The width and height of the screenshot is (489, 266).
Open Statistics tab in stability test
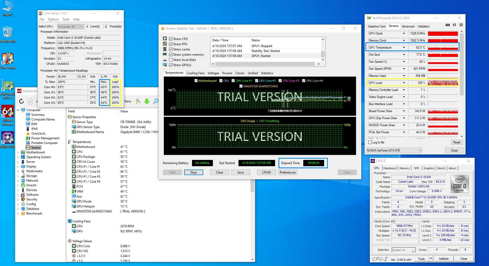(267, 73)
